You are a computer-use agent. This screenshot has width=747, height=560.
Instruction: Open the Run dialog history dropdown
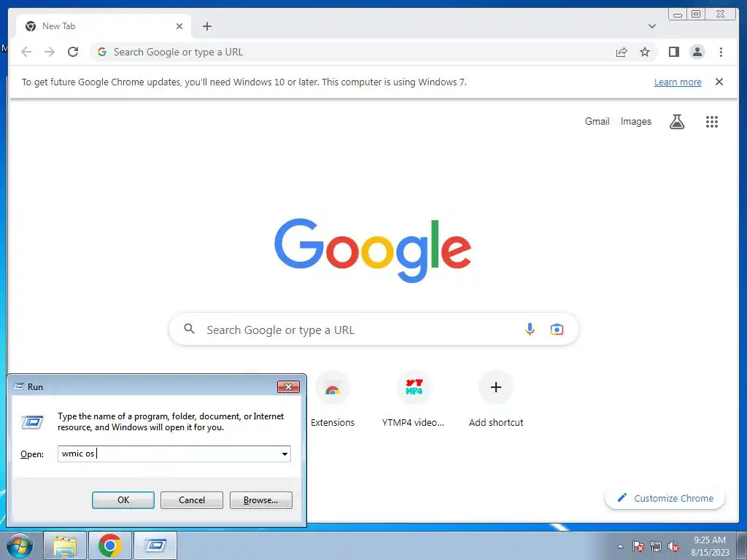point(285,454)
